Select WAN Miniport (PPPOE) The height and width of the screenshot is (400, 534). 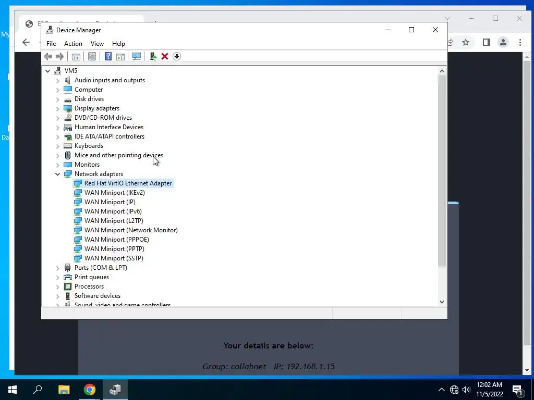tap(116, 240)
